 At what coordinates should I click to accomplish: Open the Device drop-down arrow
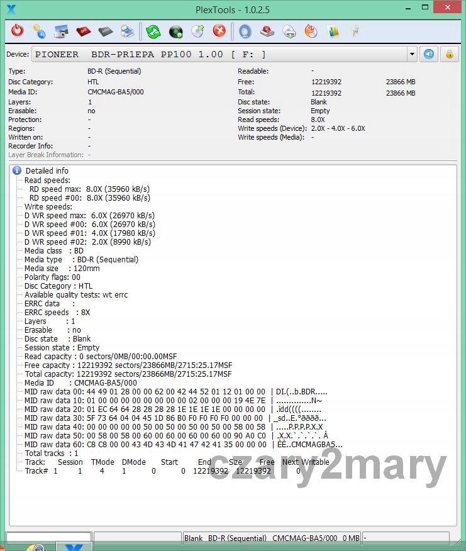(412, 54)
